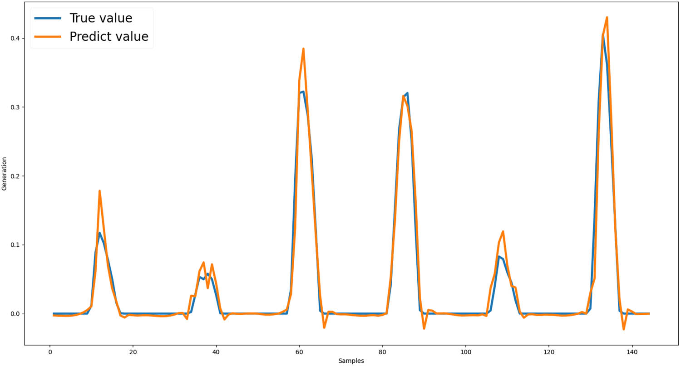Click the x-axis tick label 140
681x366 pixels.
[x=632, y=351]
